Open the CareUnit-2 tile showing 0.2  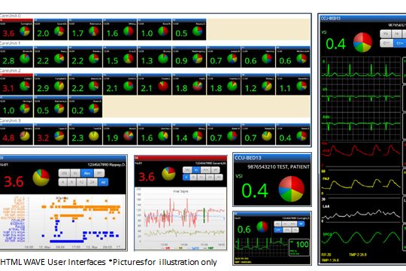(x=86, y=107)
